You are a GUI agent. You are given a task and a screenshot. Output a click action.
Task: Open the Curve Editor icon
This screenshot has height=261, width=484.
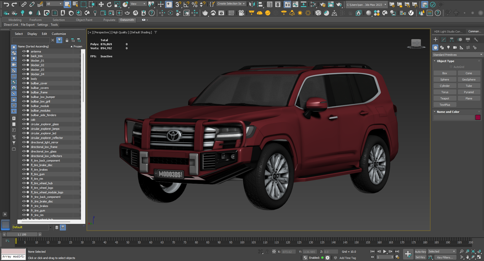295,4
